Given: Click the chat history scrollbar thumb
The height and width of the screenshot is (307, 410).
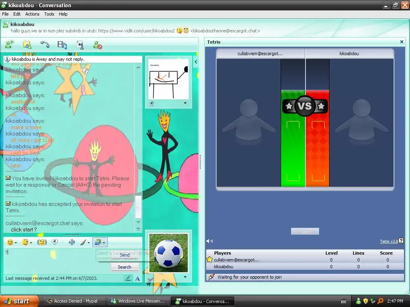Looking at the screenshot, I should click(138, 207).
